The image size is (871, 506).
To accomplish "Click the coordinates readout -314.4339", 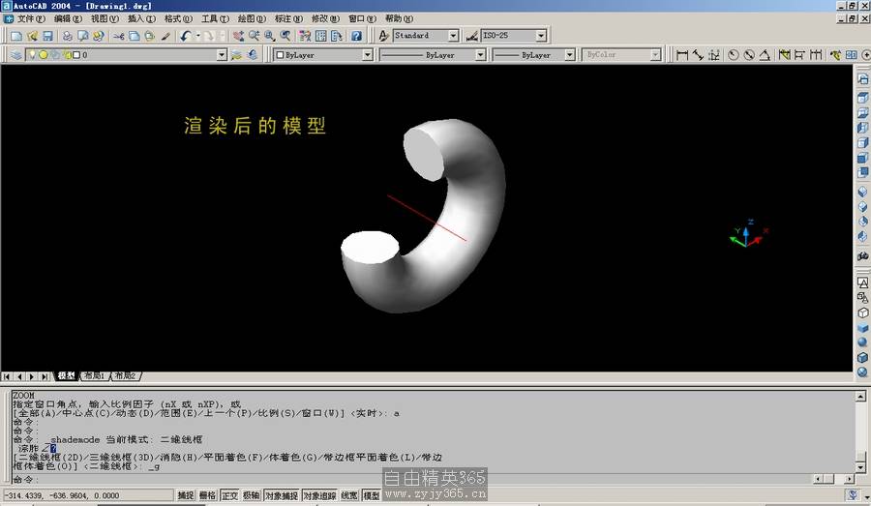I will (88, 495).
